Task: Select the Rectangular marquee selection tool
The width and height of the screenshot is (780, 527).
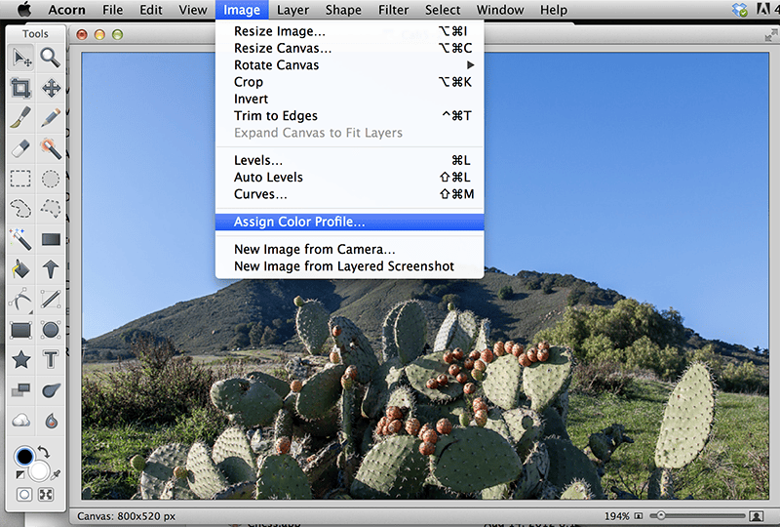Action: pos(21,179)
